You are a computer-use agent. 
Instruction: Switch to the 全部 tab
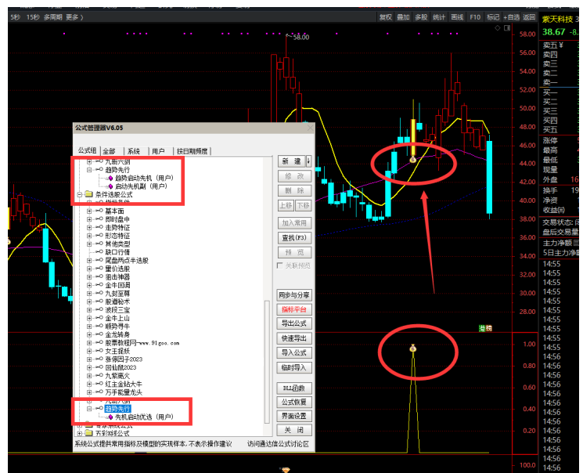coord(110,151)
